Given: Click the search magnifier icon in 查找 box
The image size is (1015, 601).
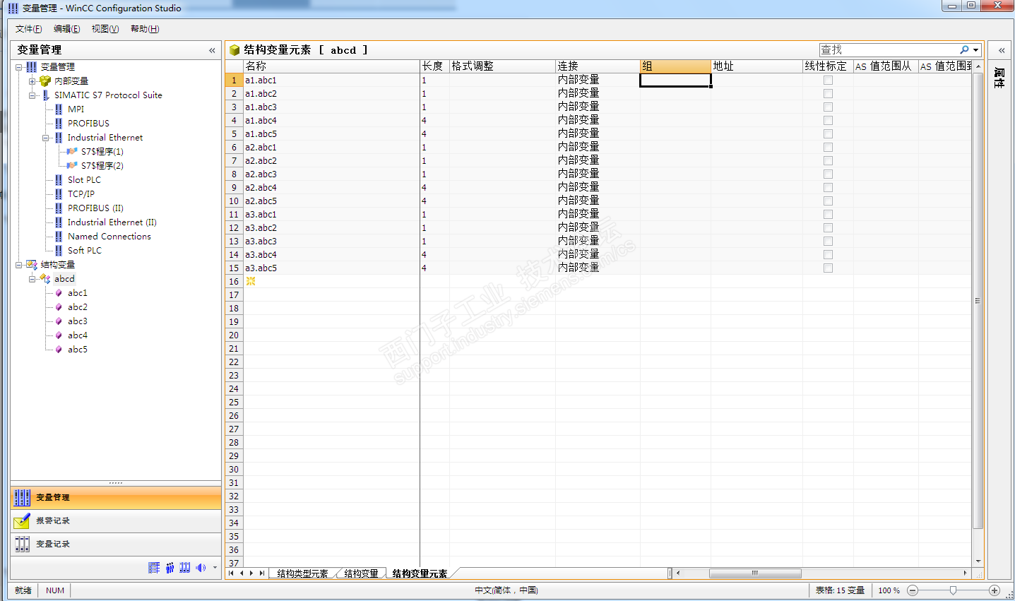Looking at the screenshot, I should click(964, 49).
